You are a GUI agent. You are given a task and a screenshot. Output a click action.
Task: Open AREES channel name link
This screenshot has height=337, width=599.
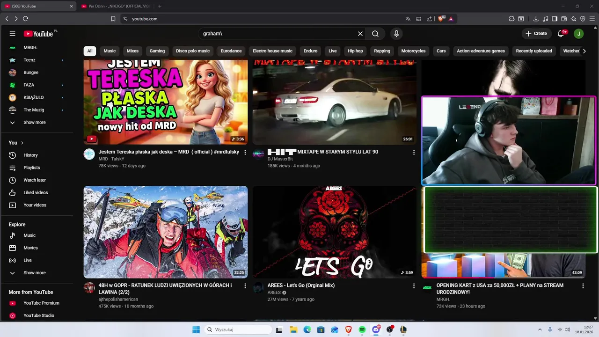coord(274,293)
